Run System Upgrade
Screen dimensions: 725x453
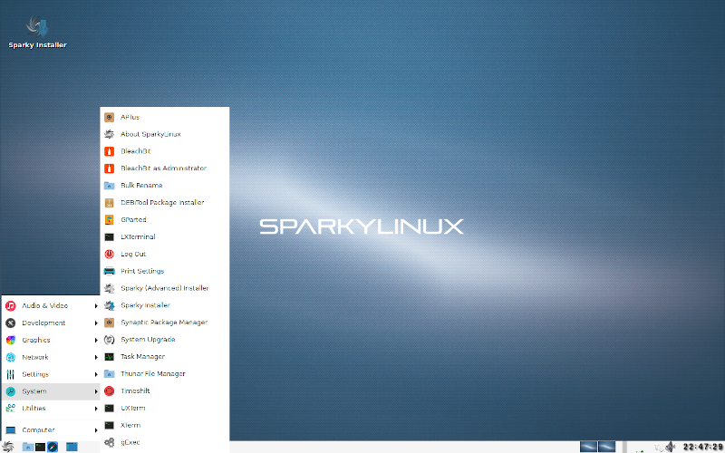165,339
